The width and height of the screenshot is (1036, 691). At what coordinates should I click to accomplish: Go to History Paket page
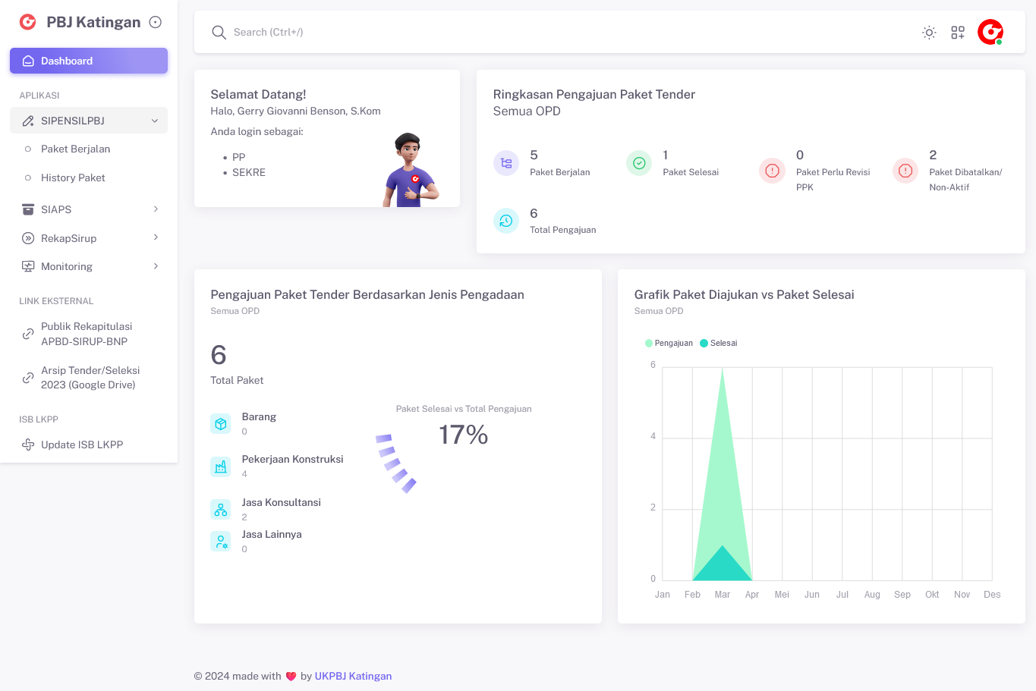(73, 177)
